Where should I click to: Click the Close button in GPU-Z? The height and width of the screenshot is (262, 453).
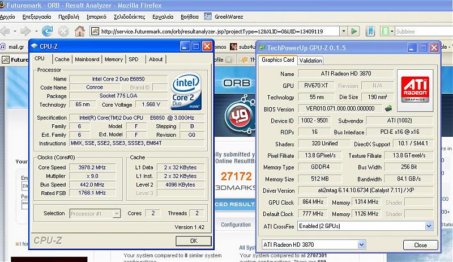(x=420, y=245)
